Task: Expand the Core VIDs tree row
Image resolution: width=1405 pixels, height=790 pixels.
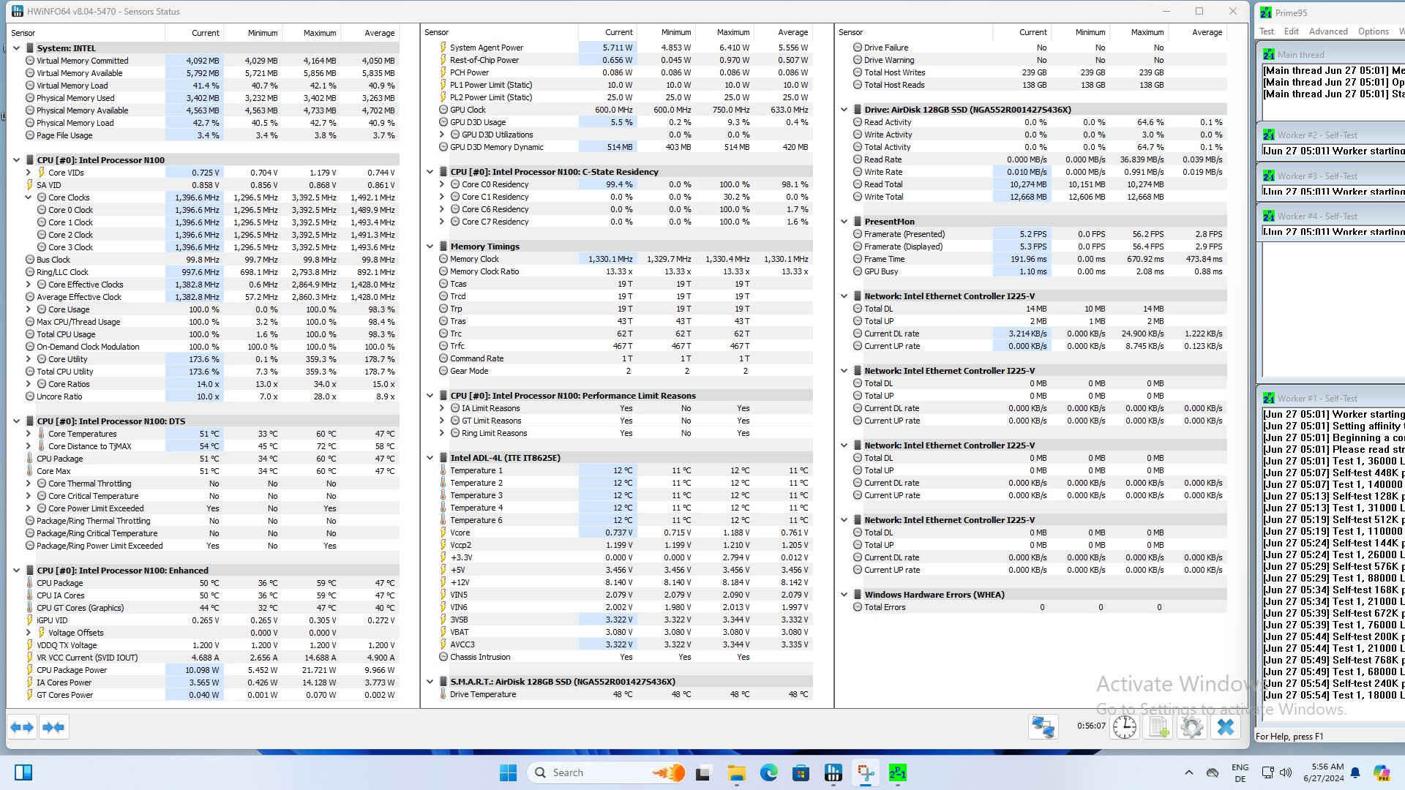Action: (x=29, y=173)
